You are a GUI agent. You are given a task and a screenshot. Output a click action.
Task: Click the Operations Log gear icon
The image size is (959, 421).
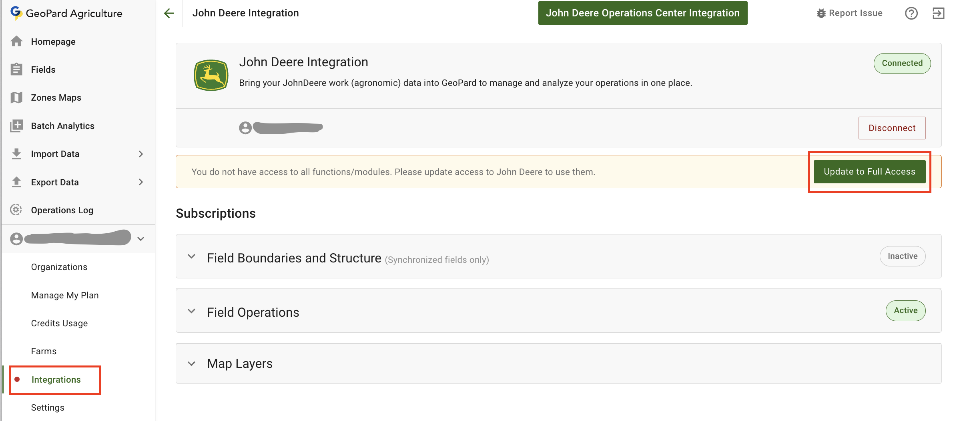16,210
